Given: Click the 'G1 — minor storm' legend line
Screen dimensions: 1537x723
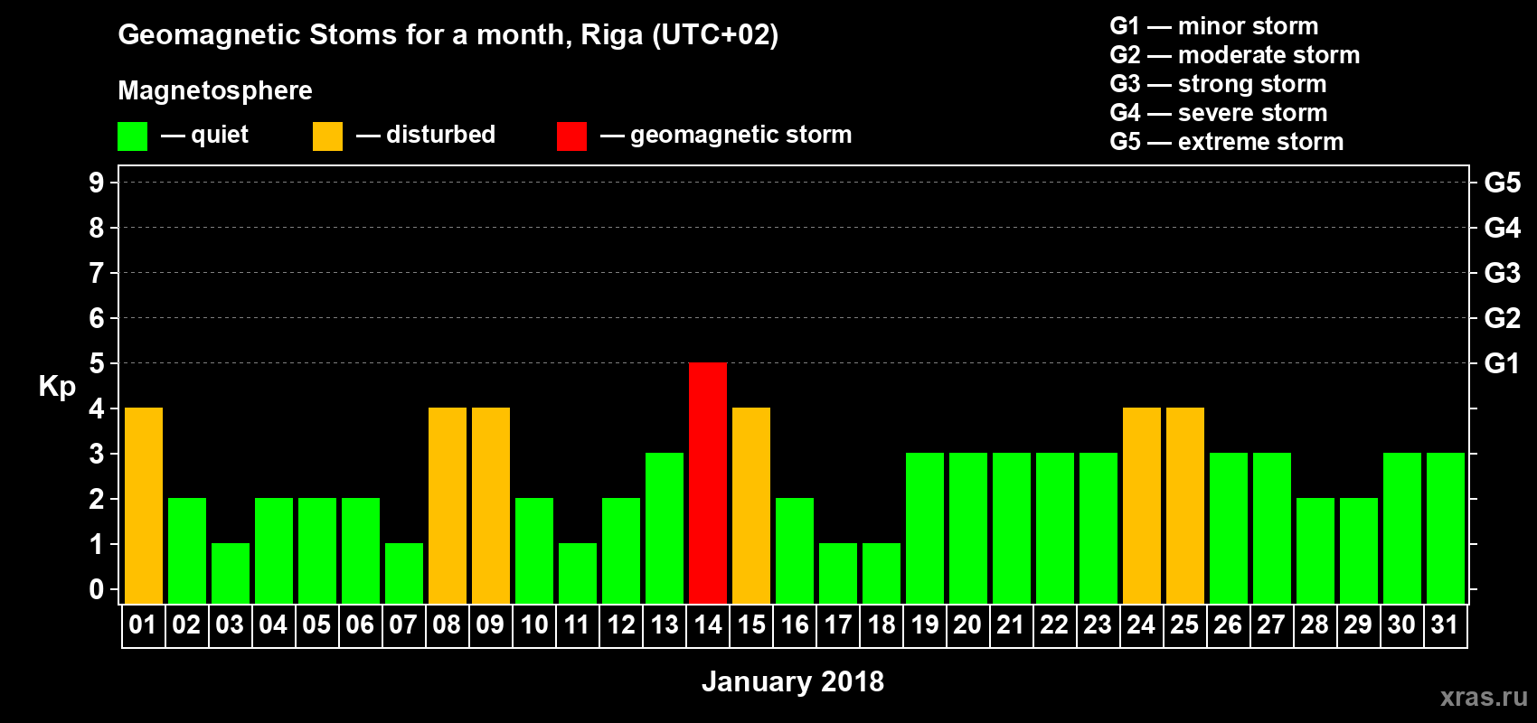Looking at the screenshot, I should point(1213,26).
